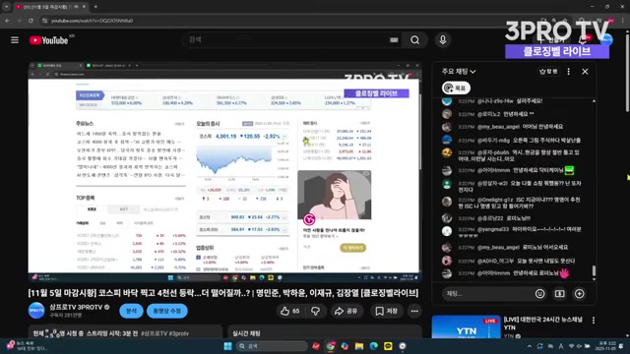Viewport: 630px width, 354px height.
Task: Click the 동영상 수정 edit video button
Action: click(166, 311)
